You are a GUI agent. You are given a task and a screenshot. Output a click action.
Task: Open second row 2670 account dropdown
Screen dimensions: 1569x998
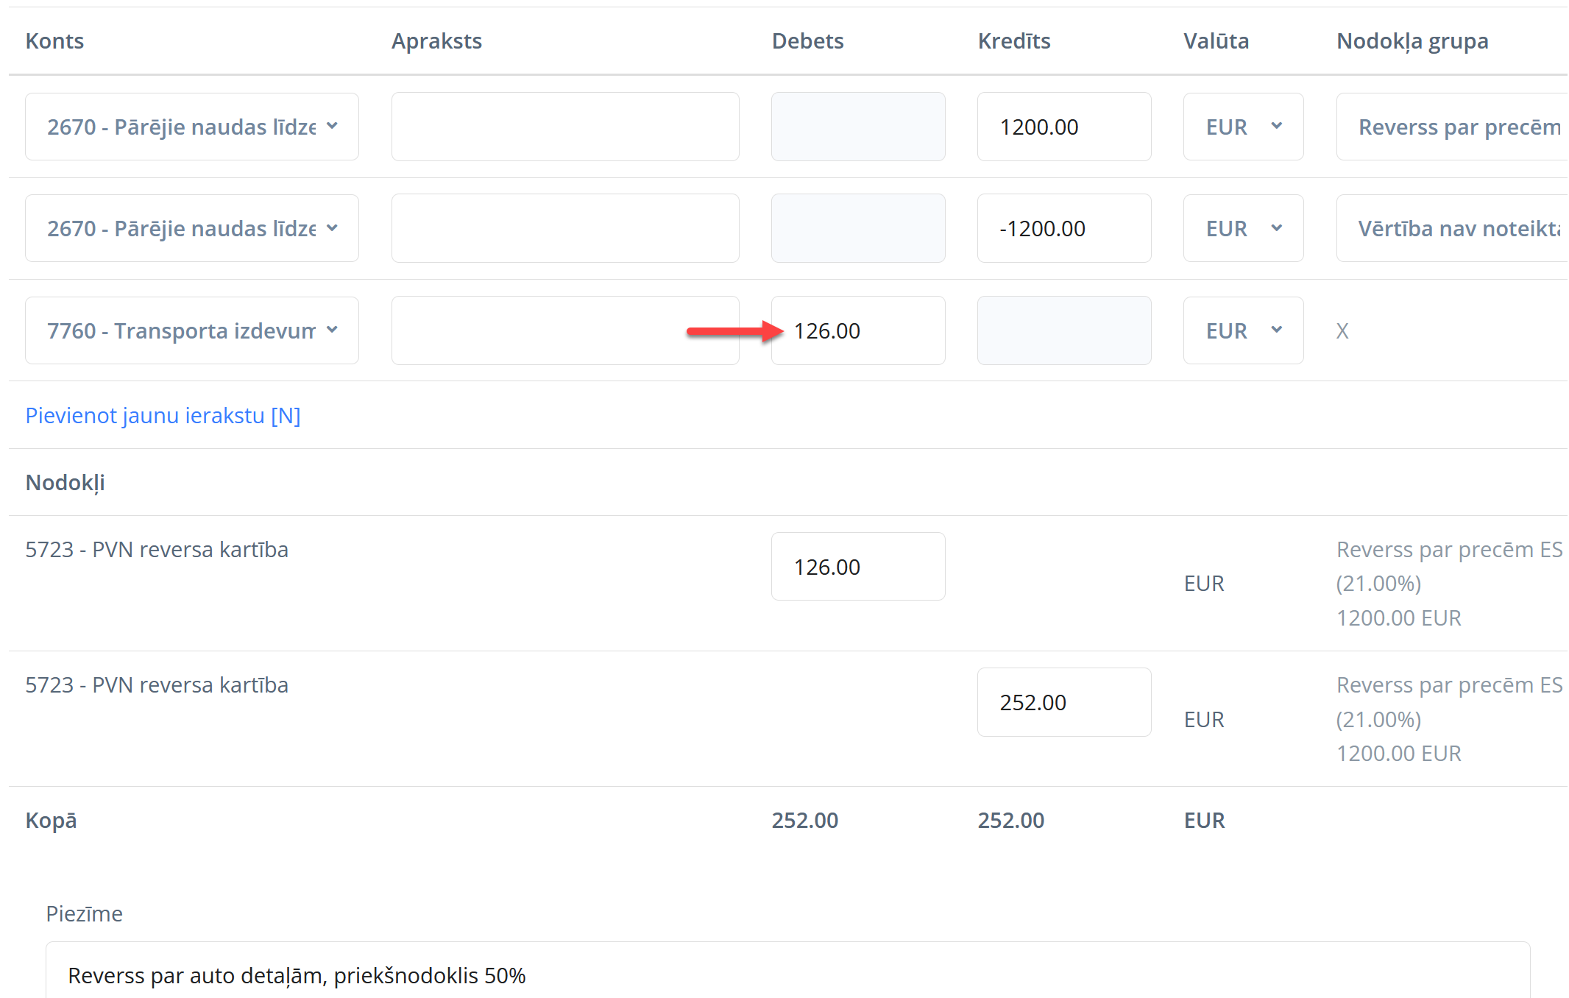191,228
